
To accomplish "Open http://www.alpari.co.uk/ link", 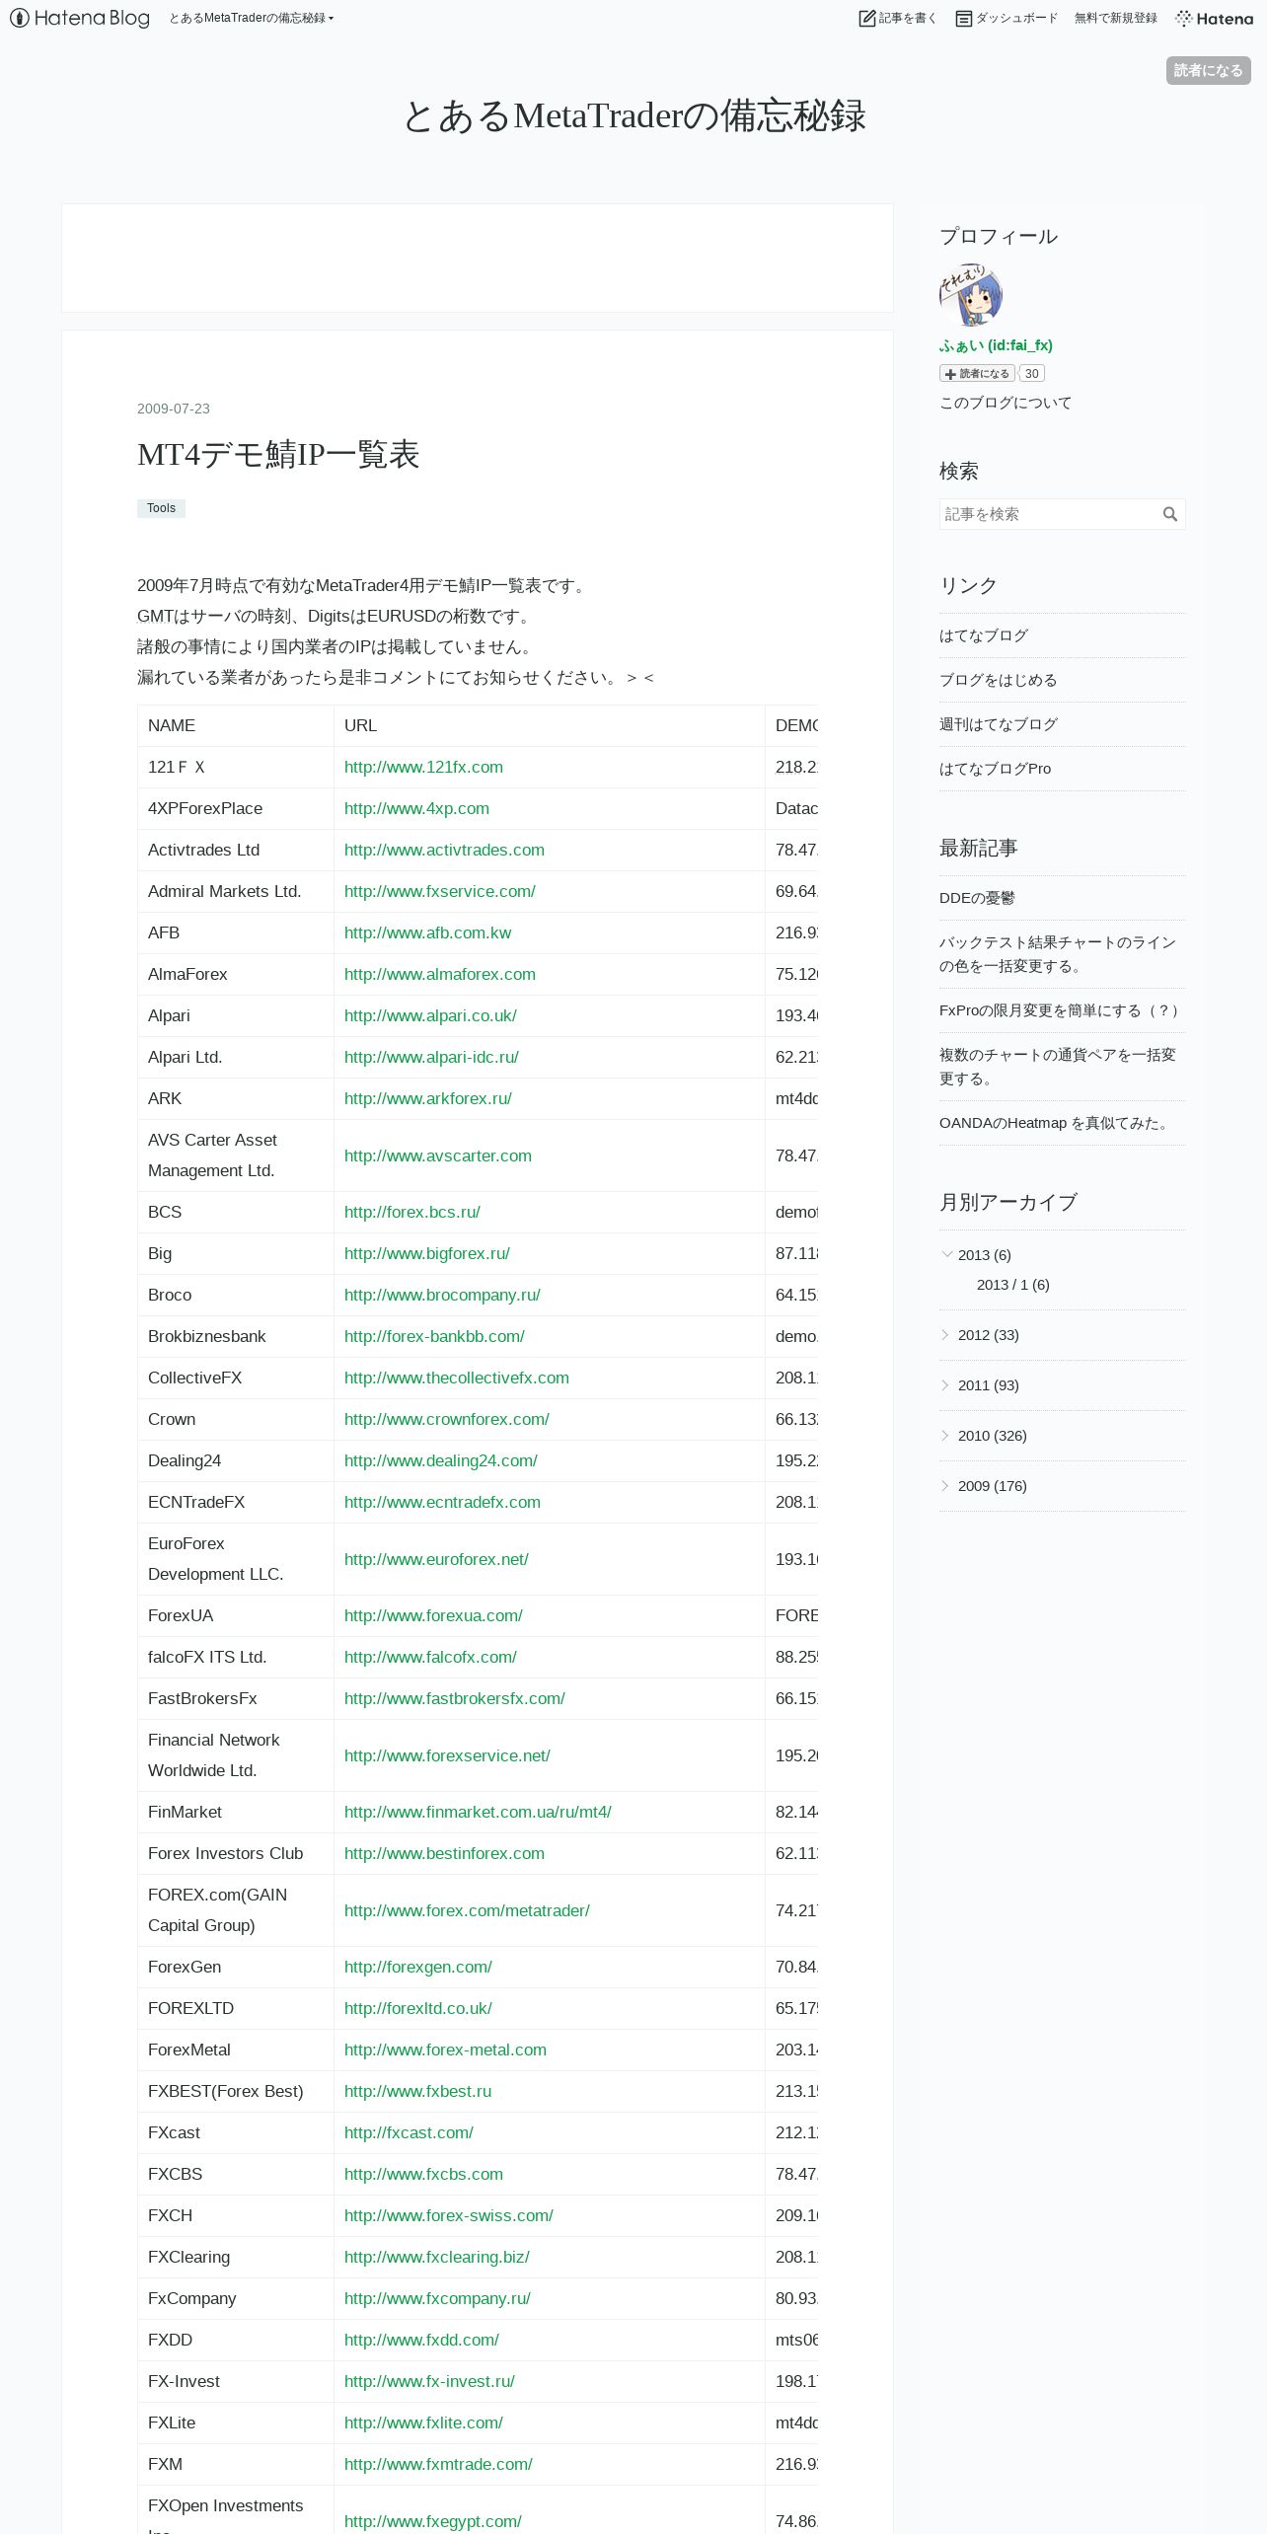I will tap(430, 1015).
